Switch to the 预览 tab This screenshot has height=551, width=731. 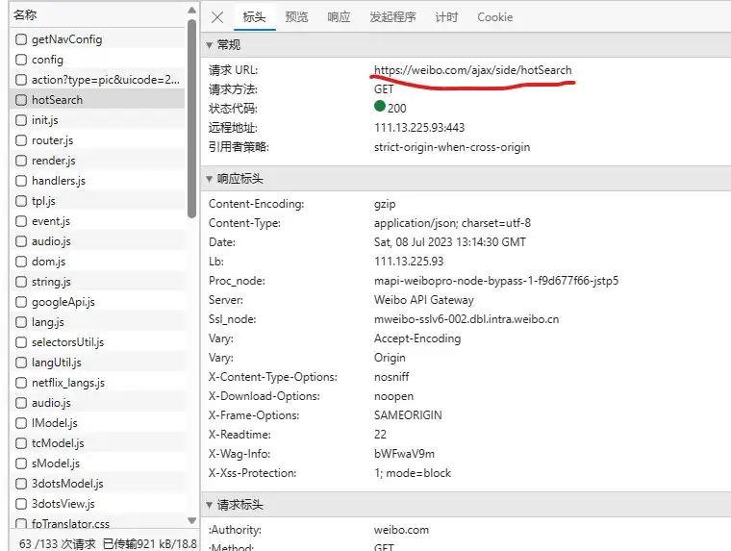click(x=297, y=17)
